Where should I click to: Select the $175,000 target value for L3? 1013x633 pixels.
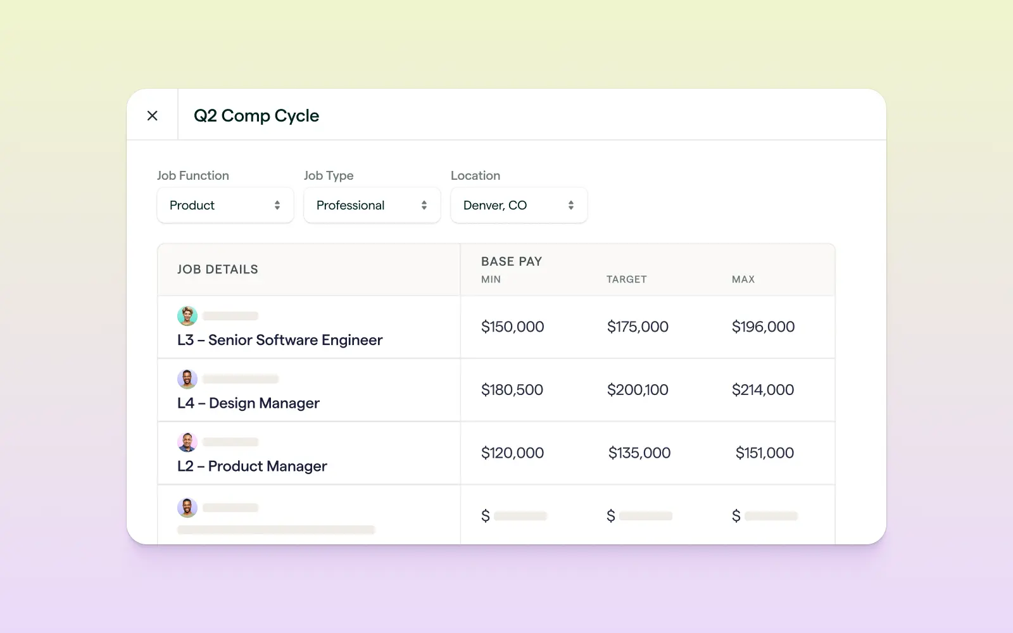tap(638, 327)
